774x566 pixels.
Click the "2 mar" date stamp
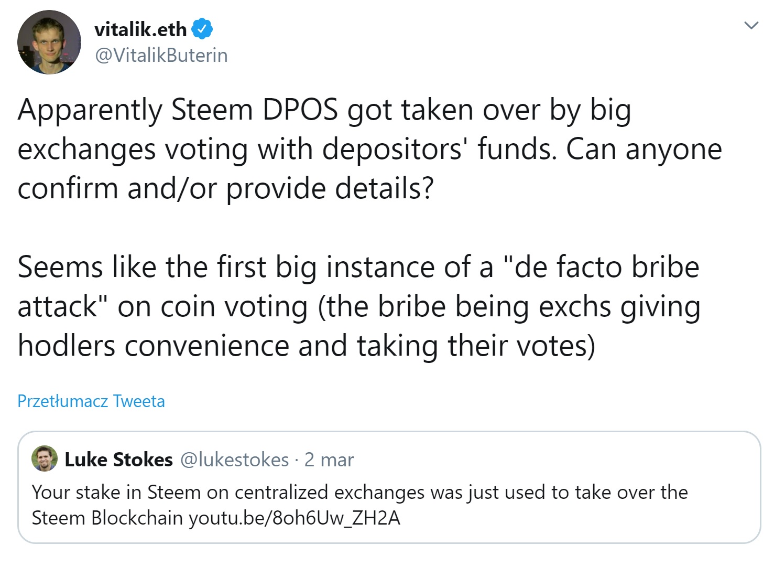[x=329, y=460]
